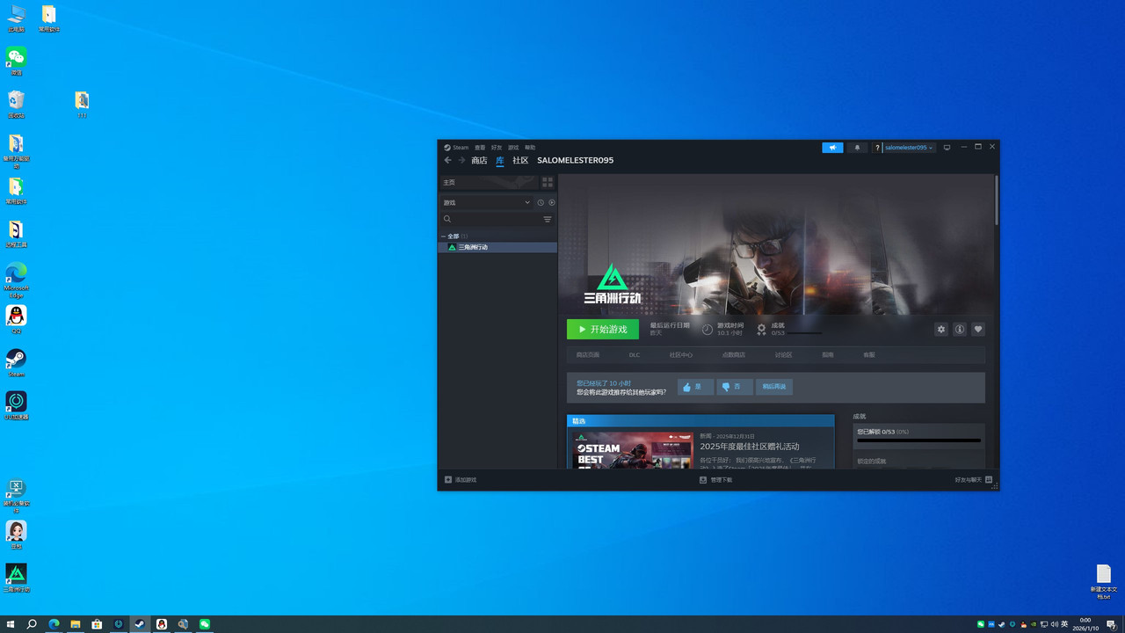Collapse the 全部 game list section
This screenshot has width=1125, height=633.
(x=444, y=236)
